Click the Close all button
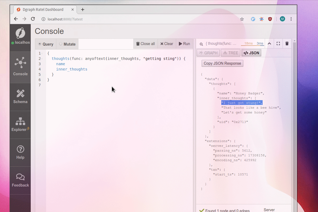The width and height of the screenshot is (318, 212). pyautogui.click(x=145, y=44)
